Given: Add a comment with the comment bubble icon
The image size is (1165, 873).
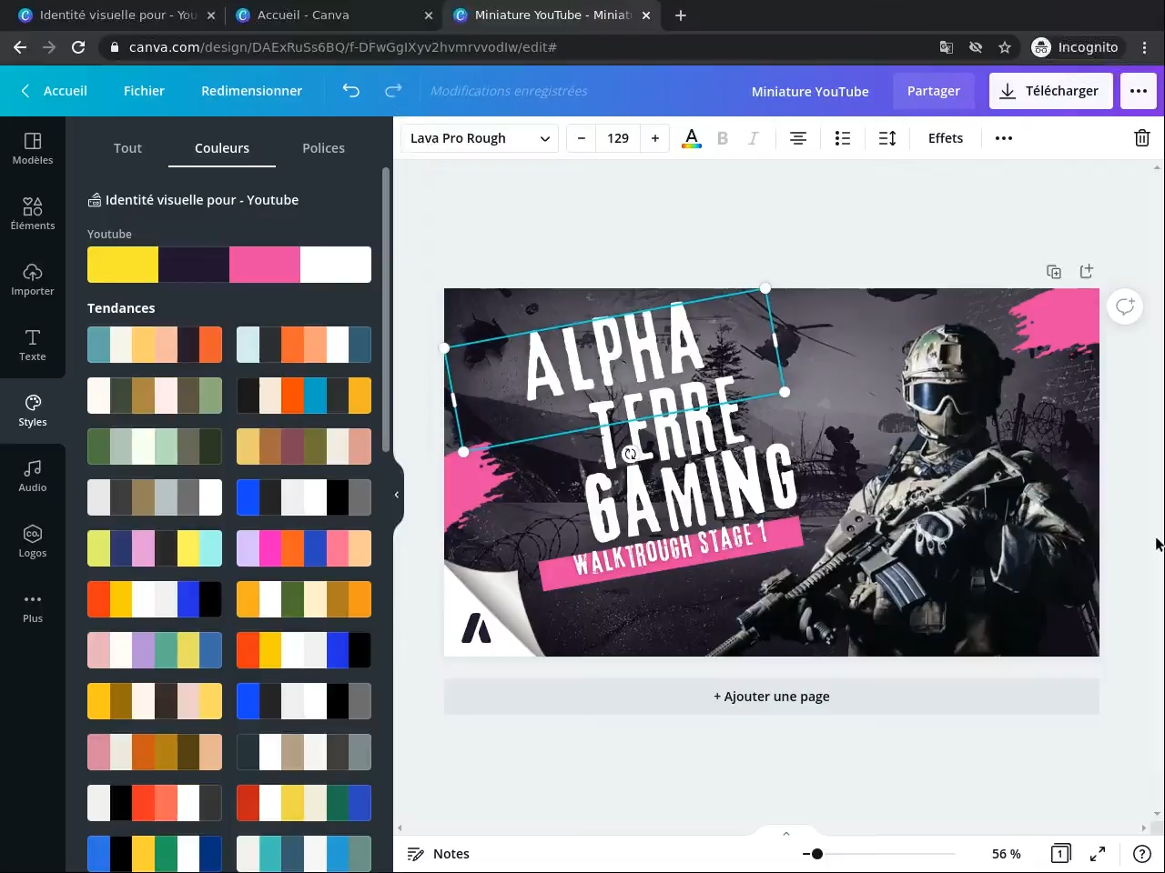Looking at the screenshot, I should coord(1125,306).
